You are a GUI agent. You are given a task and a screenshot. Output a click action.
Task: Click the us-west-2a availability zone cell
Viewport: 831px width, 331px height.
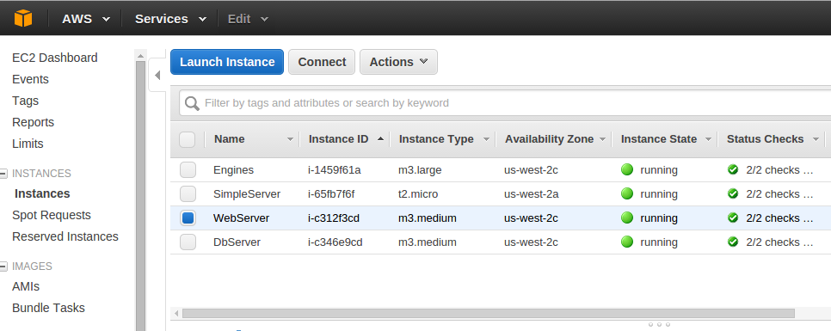[x=531, y=193]
